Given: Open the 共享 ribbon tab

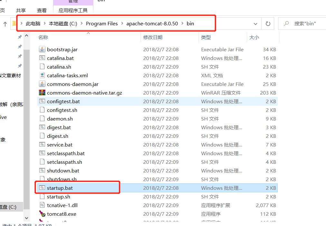Looking at the screenshot, I should pyautogui.click(x=21, y=10).
